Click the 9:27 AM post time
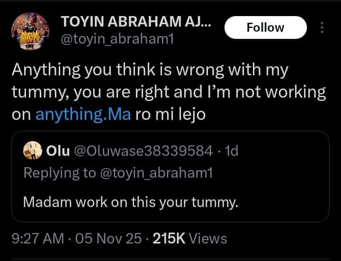 pos(37,238)
